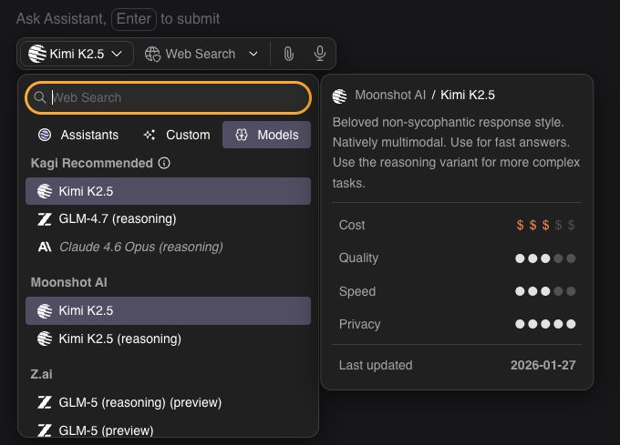The width and height of the screenshot is (620, 445).
Task: Click the Moonshot logo in the details panel header
Action: [340, 96]
